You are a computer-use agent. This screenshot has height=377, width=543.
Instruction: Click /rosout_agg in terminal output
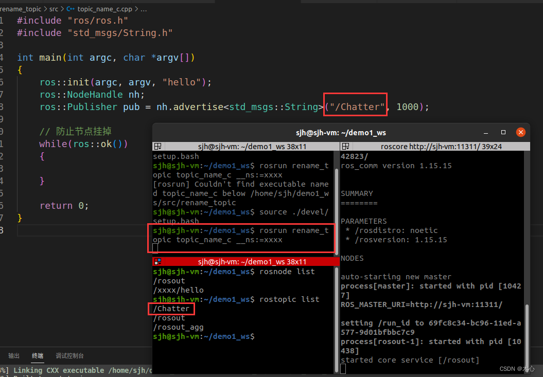click(179, 327)
